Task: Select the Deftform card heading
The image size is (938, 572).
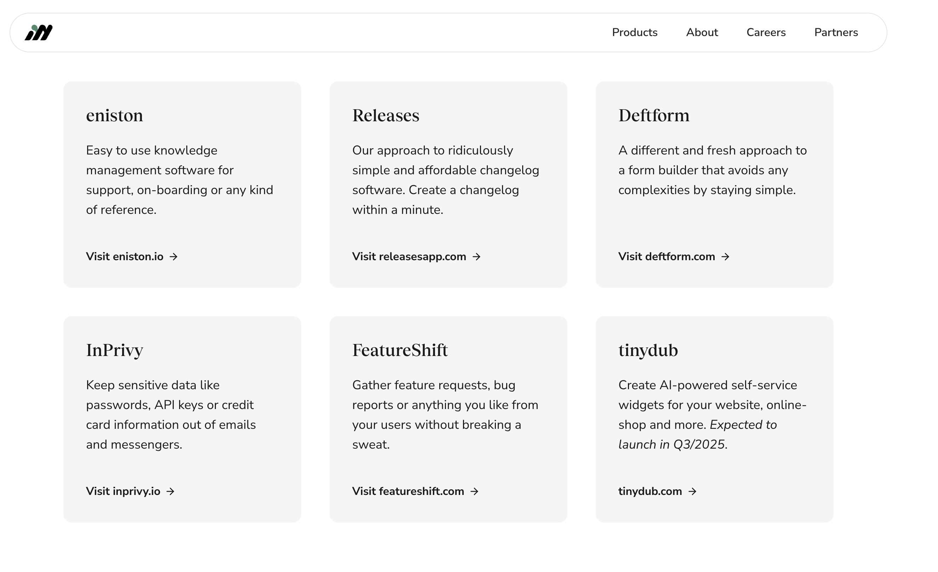Action: [654, 115]
